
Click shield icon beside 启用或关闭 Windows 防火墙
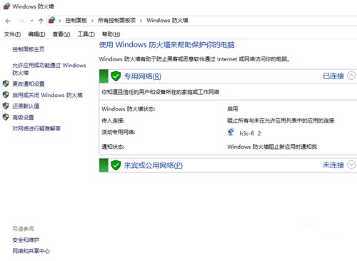pyautogui.click(x=6, y=95)
